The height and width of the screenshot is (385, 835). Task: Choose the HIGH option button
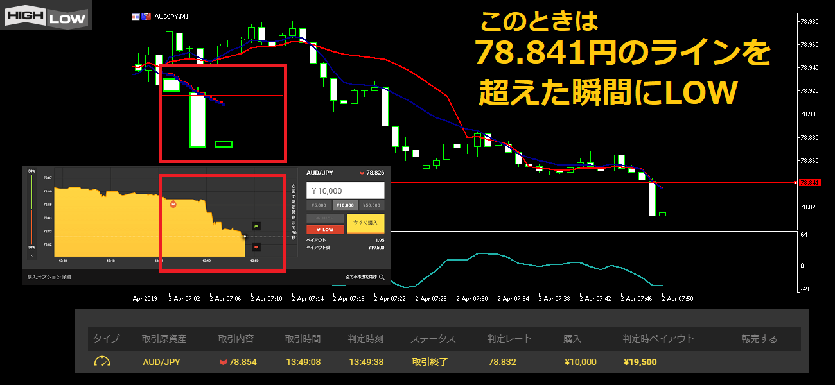(x=325, y=218)
